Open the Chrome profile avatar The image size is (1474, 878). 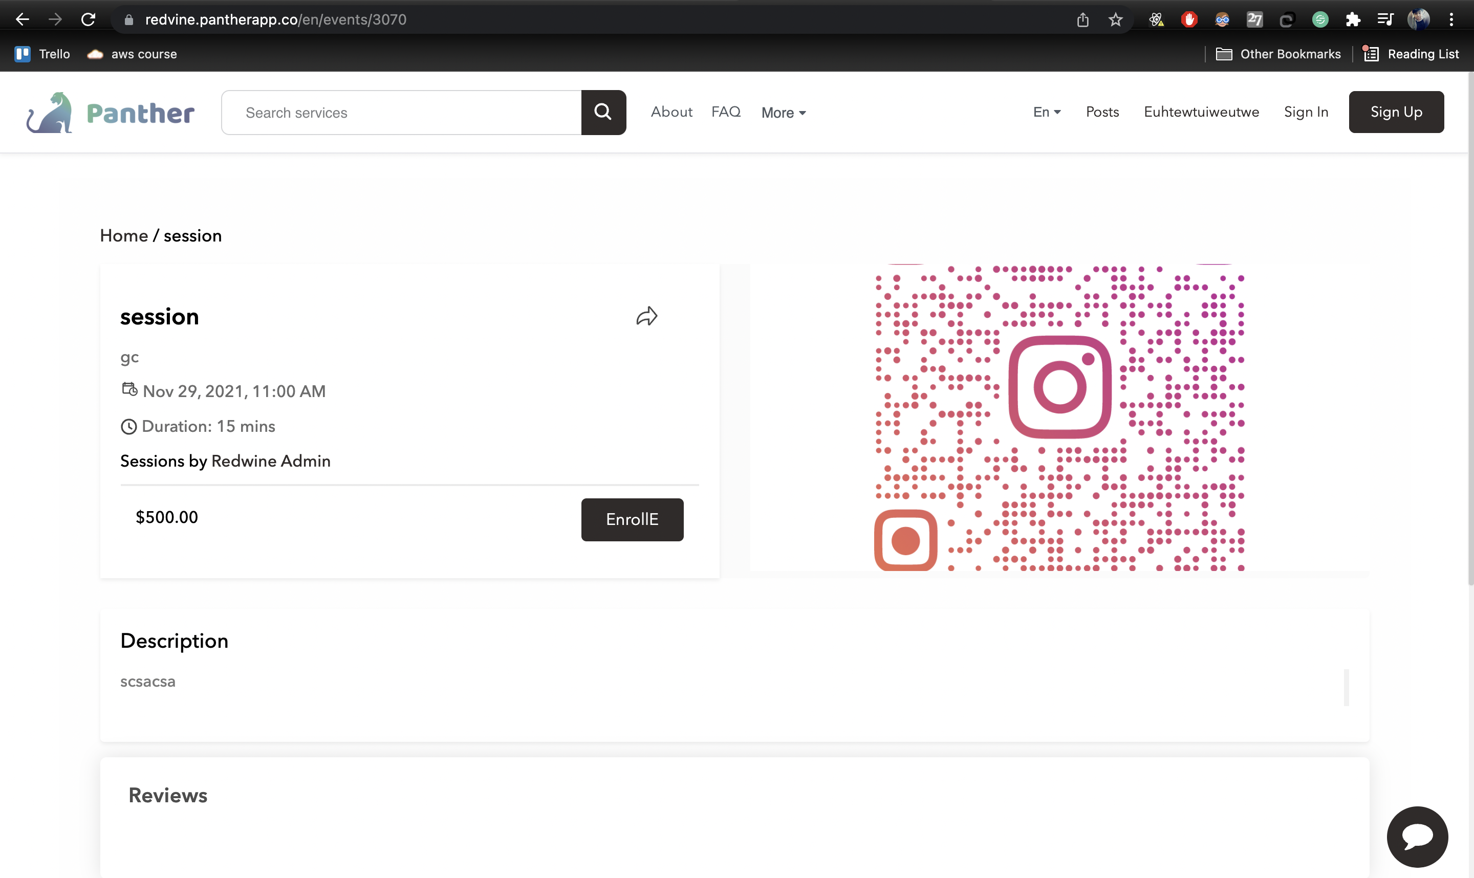(1418, 19)
